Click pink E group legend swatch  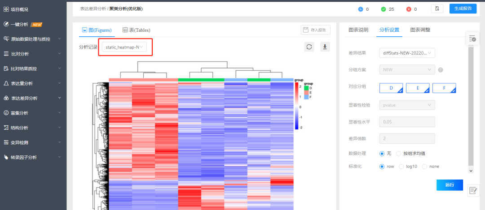[306, 93]
